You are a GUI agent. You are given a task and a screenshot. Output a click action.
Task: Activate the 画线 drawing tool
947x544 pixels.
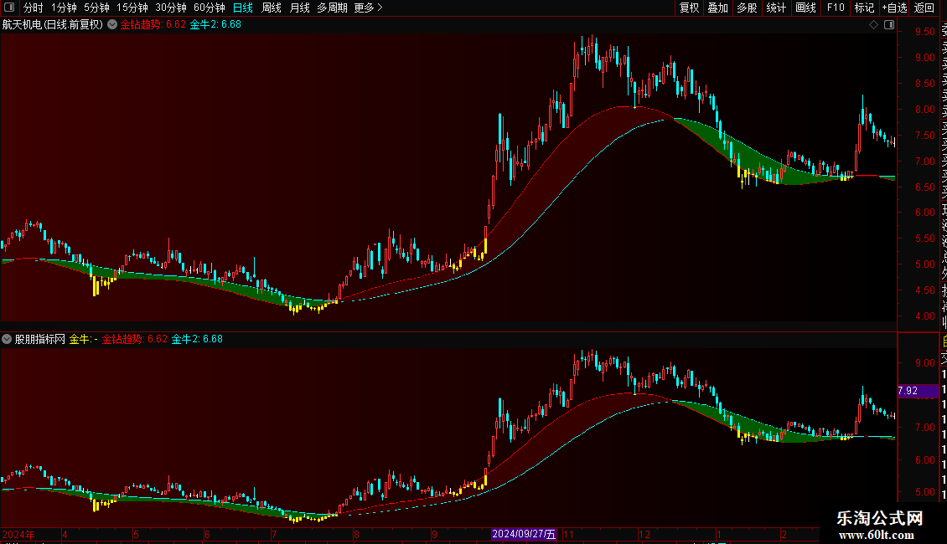(x=805, y=8)
